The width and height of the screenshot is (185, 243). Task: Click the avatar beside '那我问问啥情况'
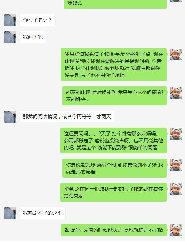[10, 117]
